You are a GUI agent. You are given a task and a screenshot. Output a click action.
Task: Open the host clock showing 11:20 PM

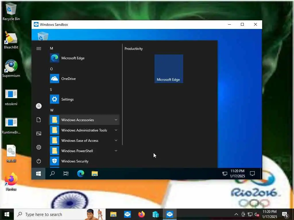pyautogui.click(x=269, y=214)
